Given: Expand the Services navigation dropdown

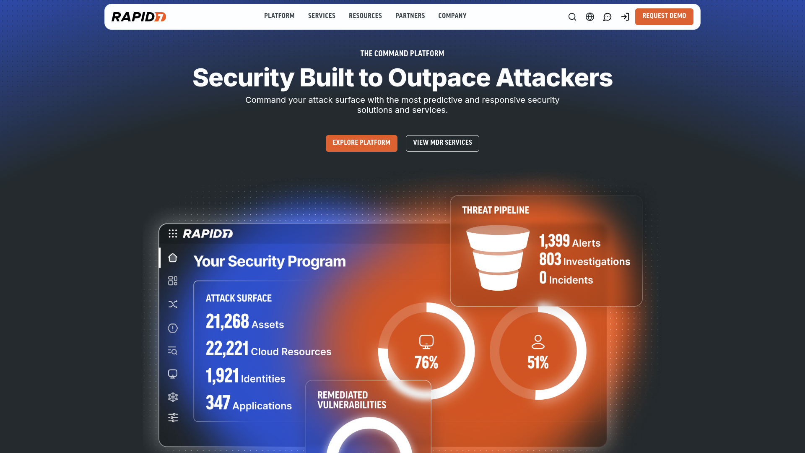Looking at the screenshot, I should [322, 16].
